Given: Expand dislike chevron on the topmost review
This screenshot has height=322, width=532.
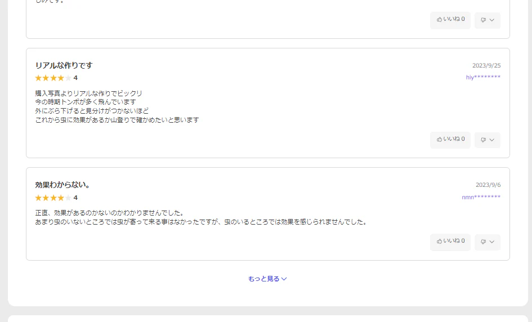Looking at the screenshot, I should point(492,20).
